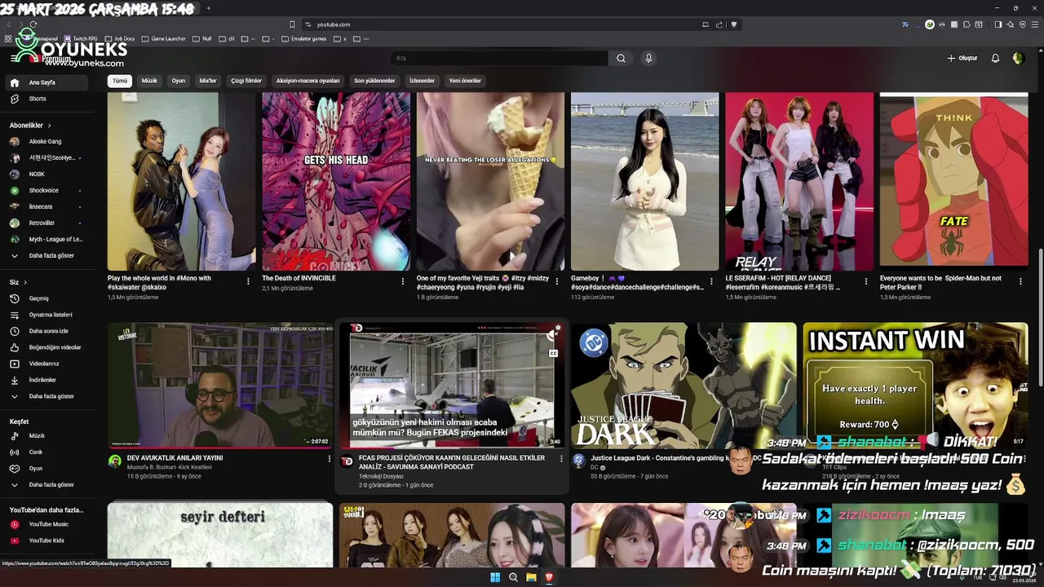Open the GETS HIS HEAD short thumbnail

click(x=336, y=181)
